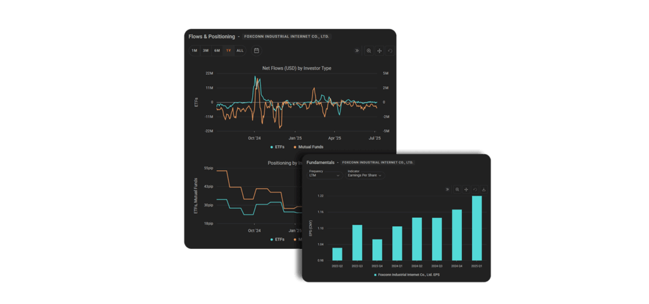Click the Foxconn Industrial Internet tag in Fundamentals
Viewport: 649px width, 304px height.
coord(378,163)
